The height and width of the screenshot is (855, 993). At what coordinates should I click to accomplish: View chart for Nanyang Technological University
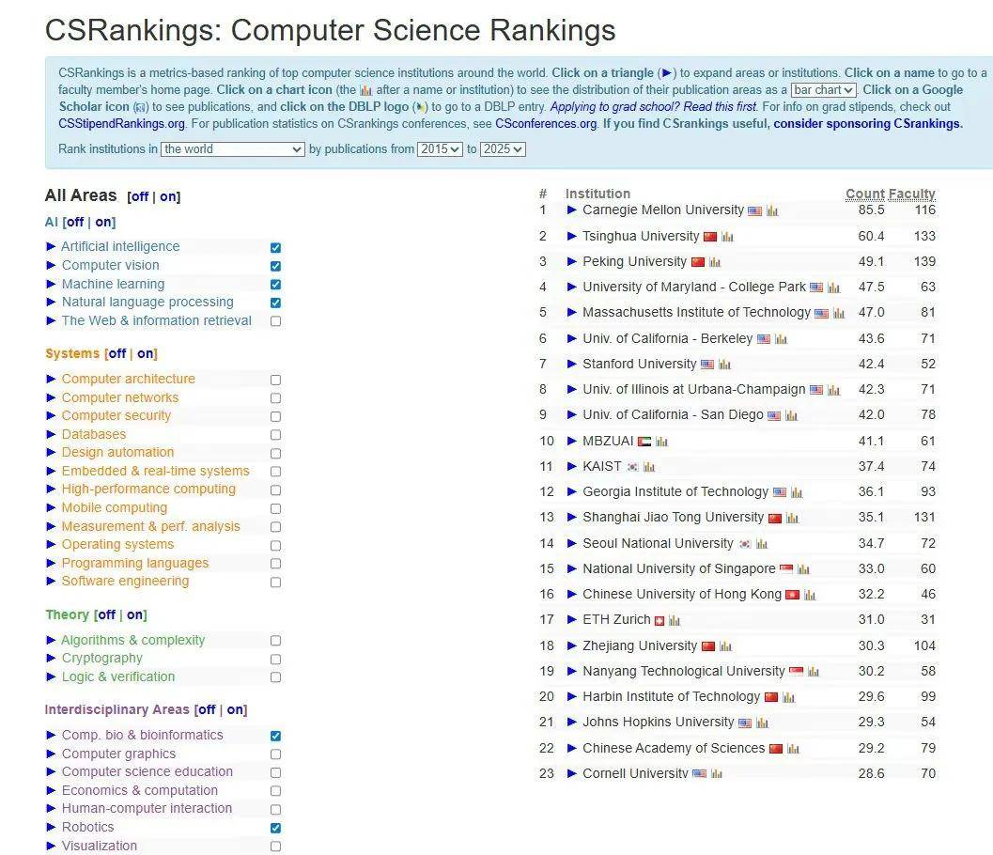814,672
